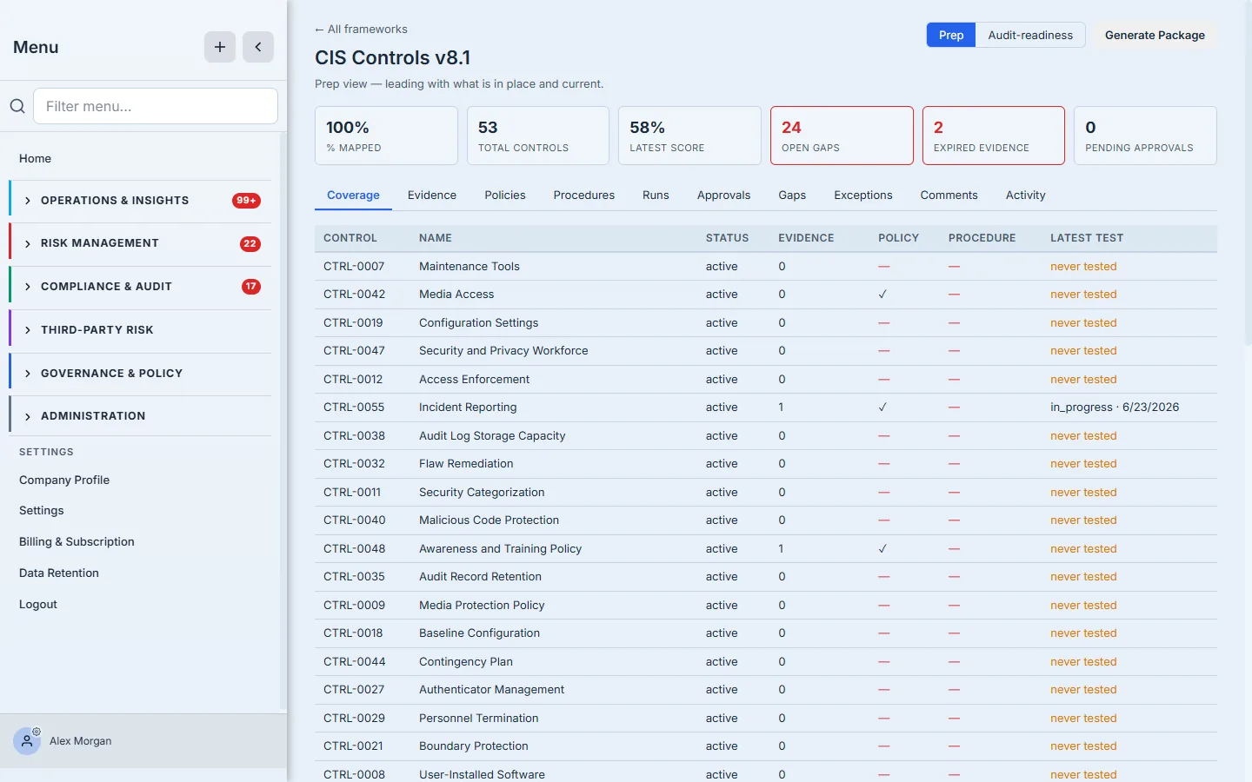Click CTRL-0018 control ID

click(x=353, y=633)
